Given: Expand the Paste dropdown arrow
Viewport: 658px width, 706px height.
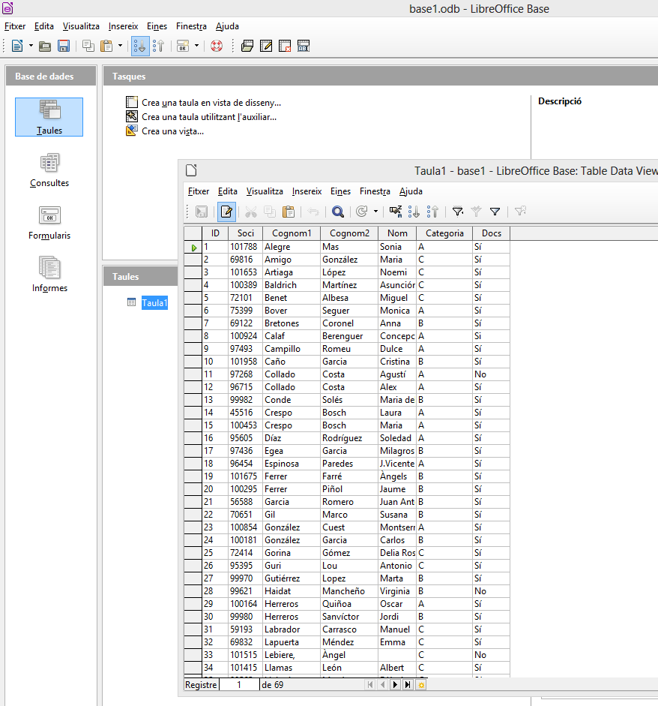Looking at the screenshot, I should (x=120, y=46).
